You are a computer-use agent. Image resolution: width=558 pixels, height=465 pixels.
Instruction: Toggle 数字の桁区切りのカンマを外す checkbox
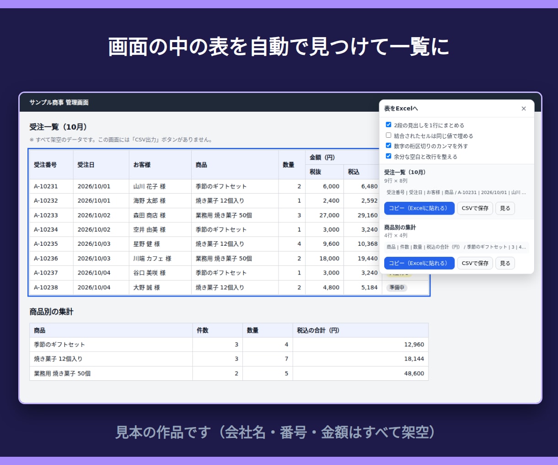[x=388, y=146]
